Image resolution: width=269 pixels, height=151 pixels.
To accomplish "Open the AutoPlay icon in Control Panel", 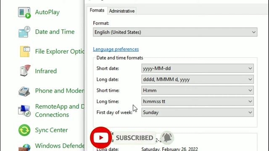I will pyautogui.click(x=24, y=12).
